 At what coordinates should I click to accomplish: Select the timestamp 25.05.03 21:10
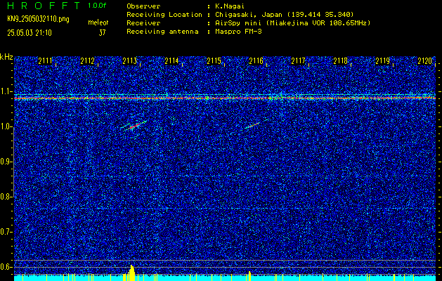click(x=30, y=33)
